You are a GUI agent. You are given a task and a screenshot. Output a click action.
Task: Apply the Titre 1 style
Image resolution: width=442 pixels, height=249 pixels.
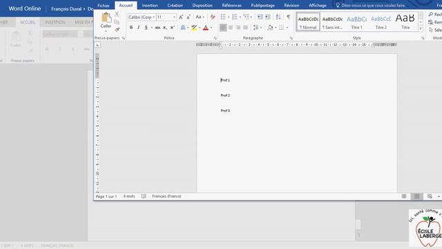(x=356, y=22)
